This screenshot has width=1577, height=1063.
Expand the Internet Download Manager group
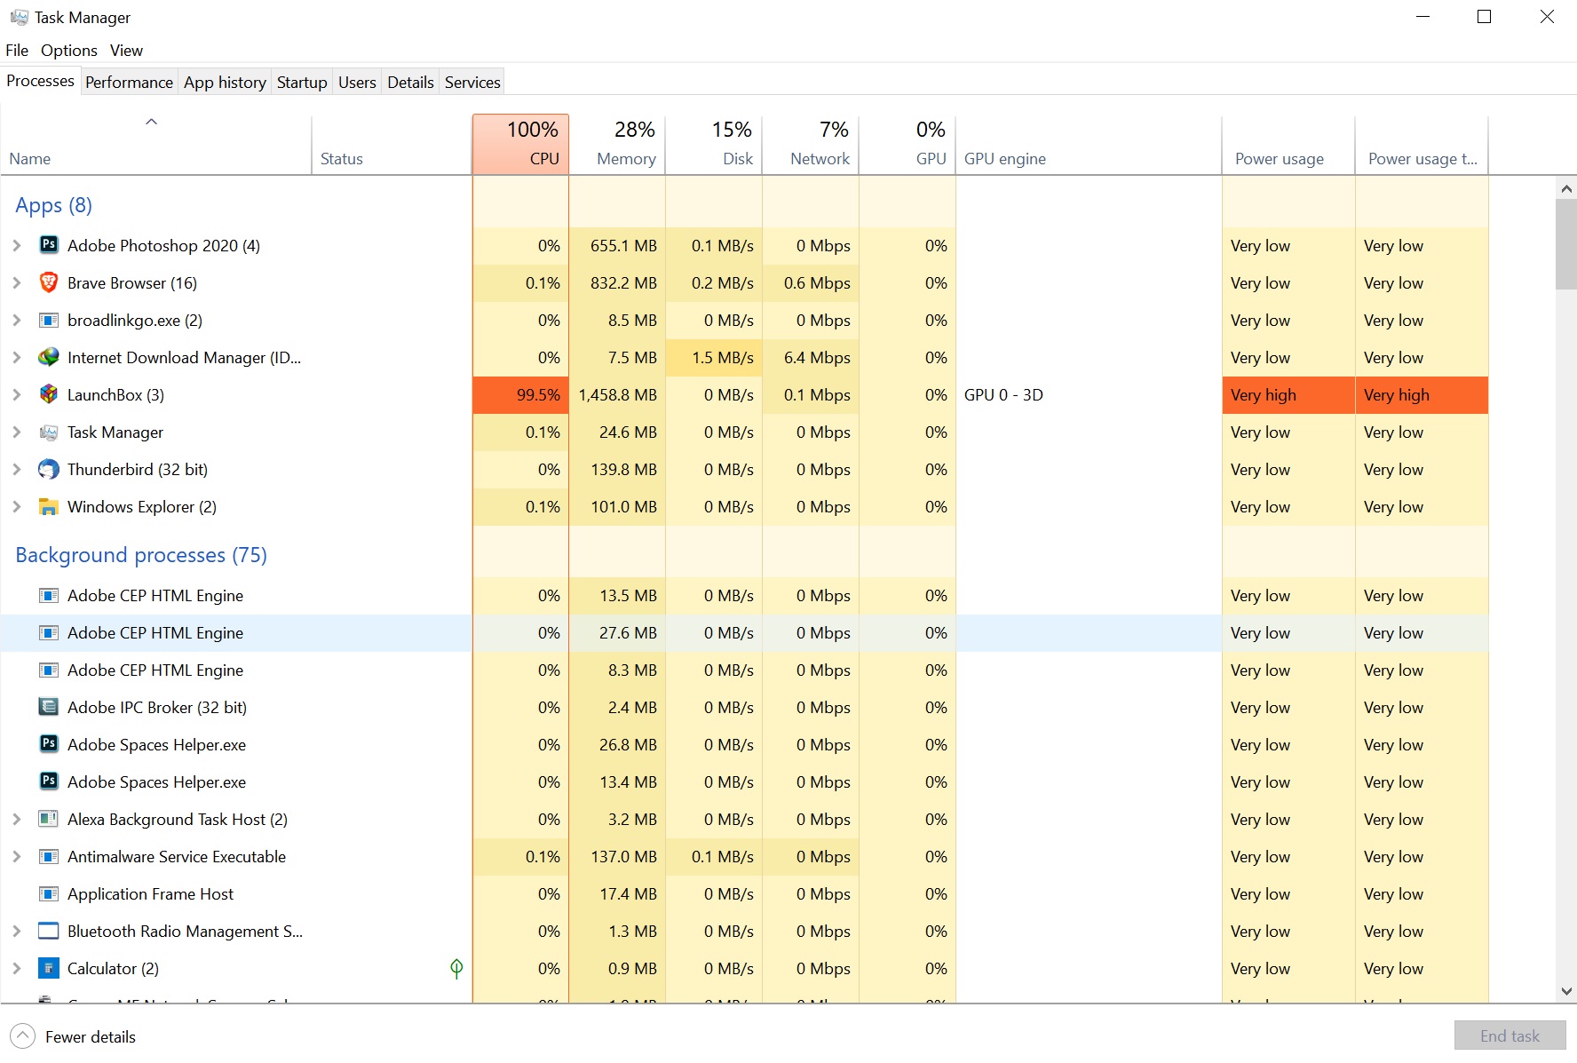(16, 357)
